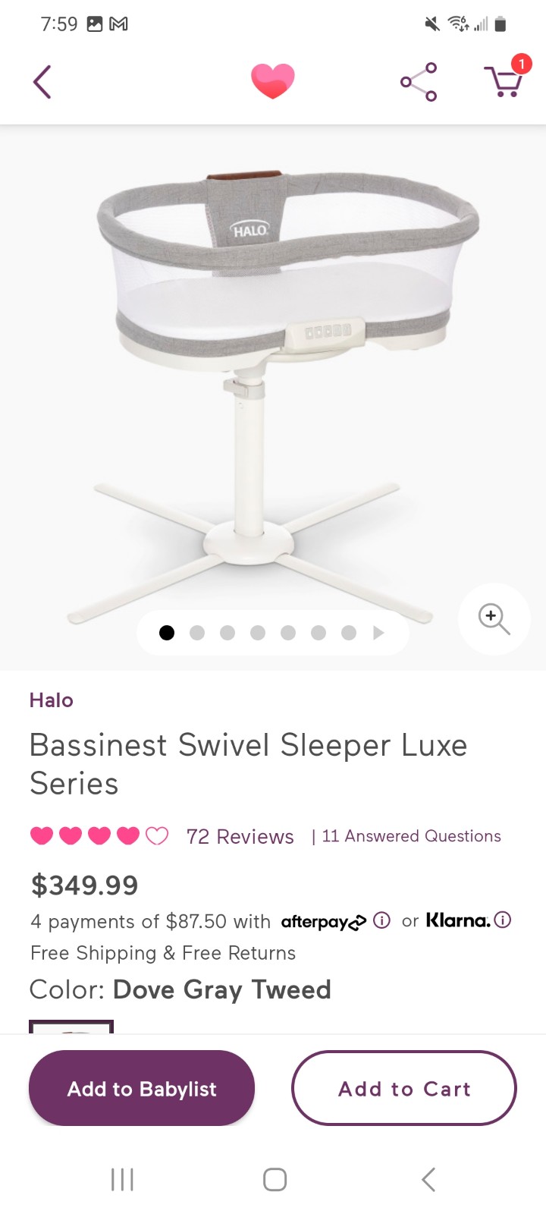Image resolution: width=546 pixels, height=1214 pixels.
Task: Tap the Android home button
Action: (x=275, y=1179)
